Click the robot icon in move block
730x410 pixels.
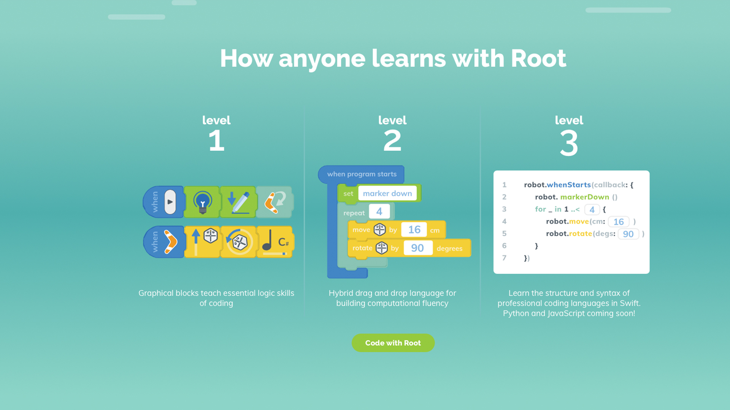point(379,230)
